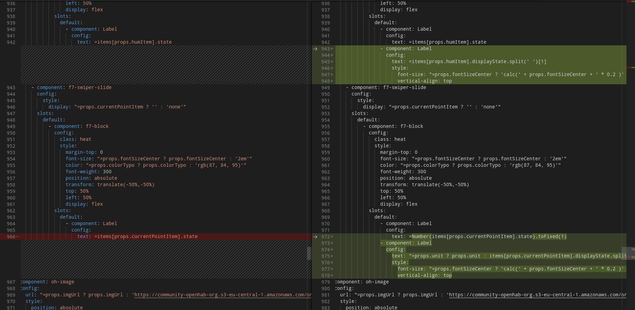Click 'component: f7-block' on right line 955
This screenshot has width=635, height=310.
pyautogui.click(x=396, y=127)
